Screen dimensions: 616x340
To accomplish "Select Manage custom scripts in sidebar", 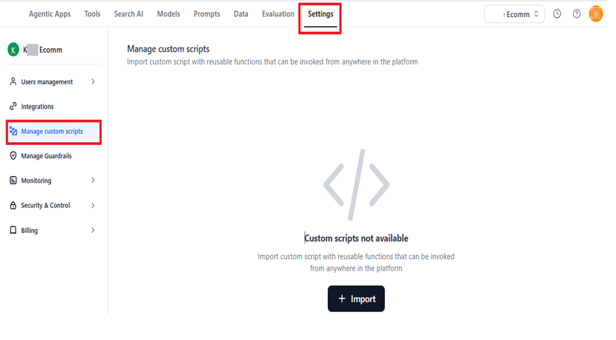I will (x=52, y=131).
